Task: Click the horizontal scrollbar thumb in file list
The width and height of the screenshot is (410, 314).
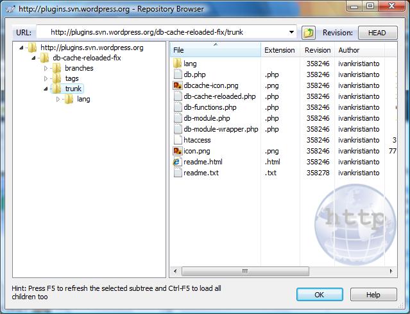Action: (245, 271)
